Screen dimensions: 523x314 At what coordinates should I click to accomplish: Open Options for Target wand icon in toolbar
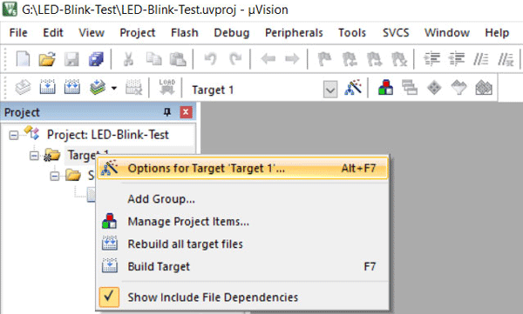[353, 88]
